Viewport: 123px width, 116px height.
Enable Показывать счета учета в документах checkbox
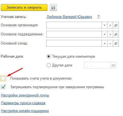(x=3, y=78)
